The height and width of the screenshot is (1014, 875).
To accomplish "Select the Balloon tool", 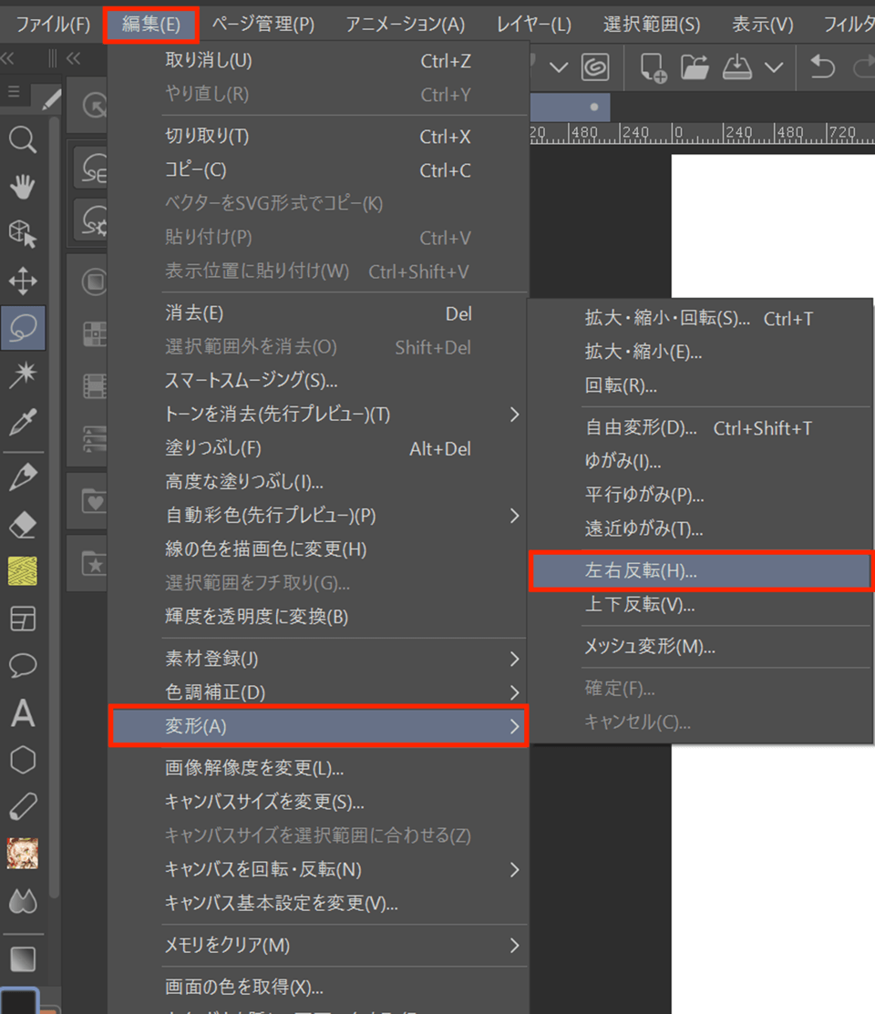I will point(21,666).
